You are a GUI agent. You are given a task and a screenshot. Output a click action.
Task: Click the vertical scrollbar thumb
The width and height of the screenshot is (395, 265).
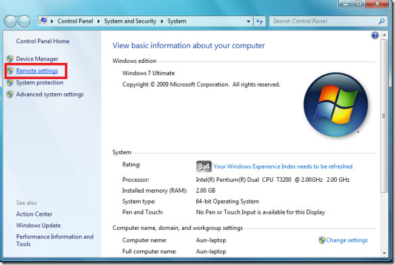384,116
